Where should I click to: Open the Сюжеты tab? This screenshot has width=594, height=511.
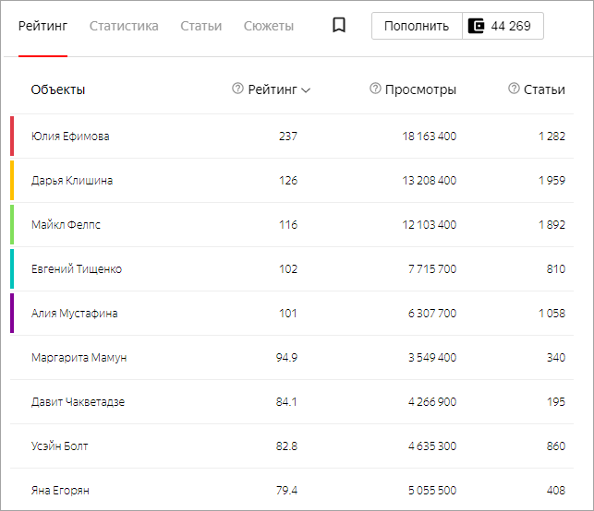269,26
